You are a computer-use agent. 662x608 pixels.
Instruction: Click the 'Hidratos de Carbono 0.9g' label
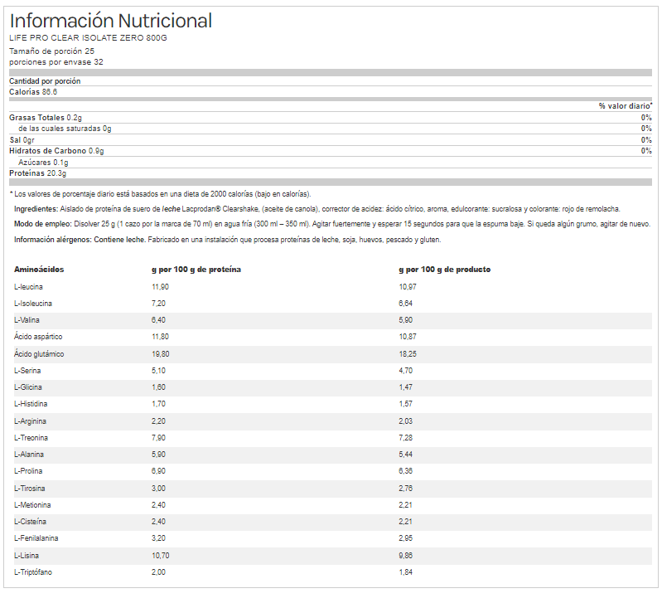56,151
